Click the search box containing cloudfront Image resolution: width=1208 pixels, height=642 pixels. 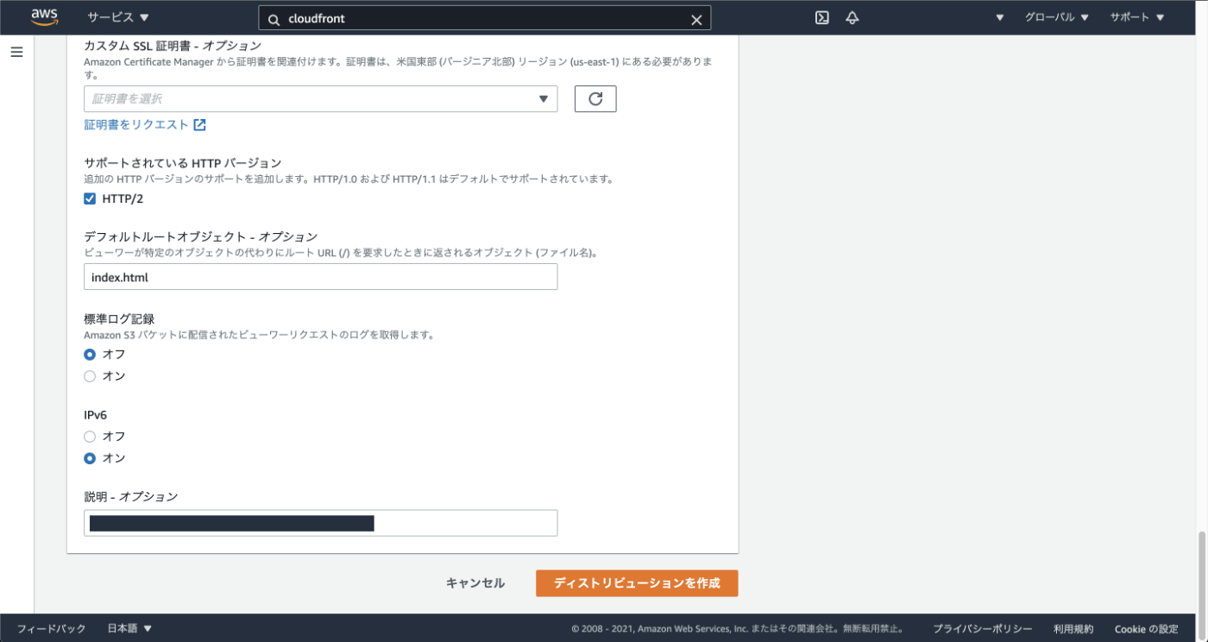(485, 18)
